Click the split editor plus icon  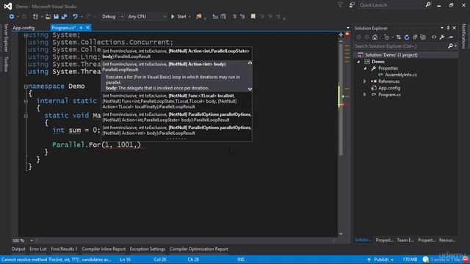click(341, 34)
